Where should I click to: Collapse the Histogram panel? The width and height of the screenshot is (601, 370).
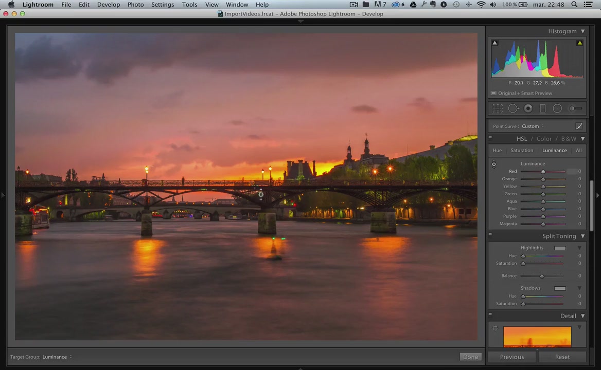[x=582, y=31]
